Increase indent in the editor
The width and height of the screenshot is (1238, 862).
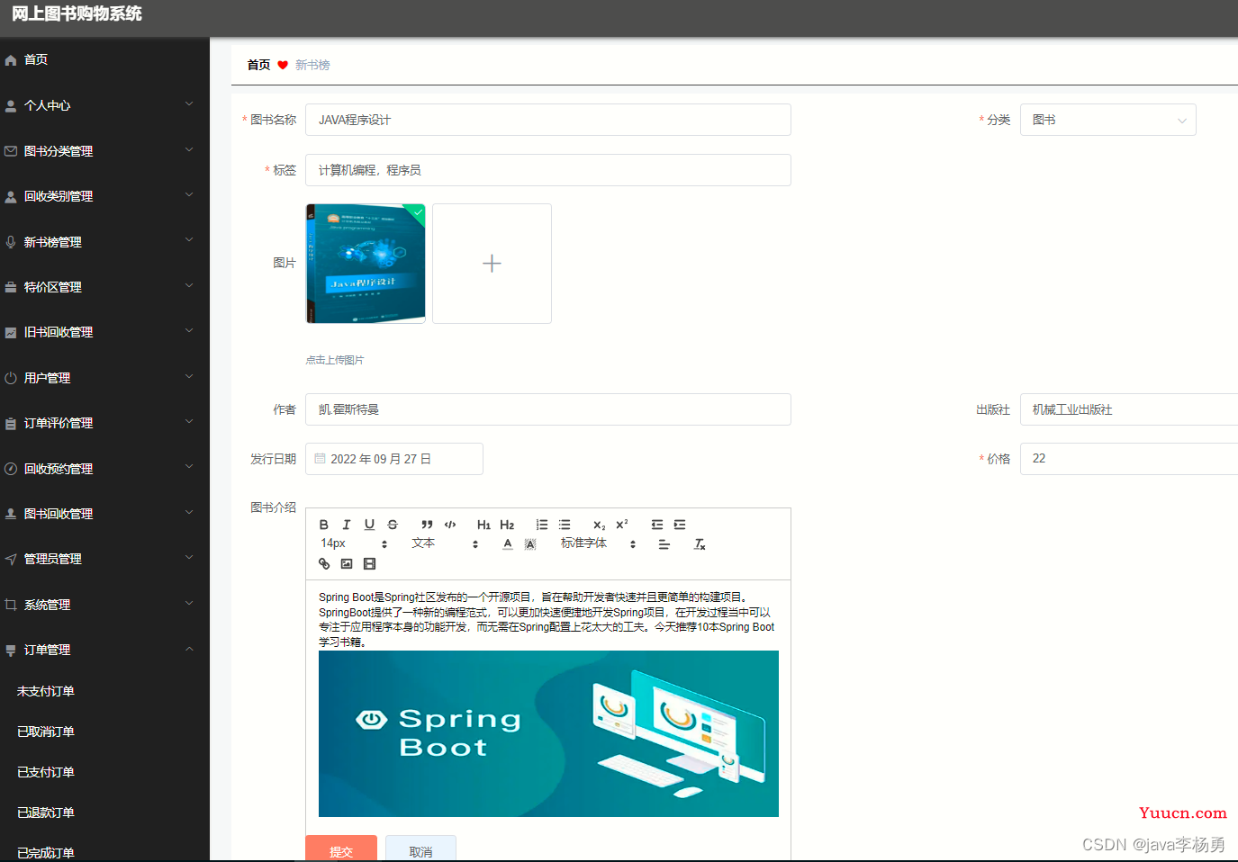[x=680, y=525]
